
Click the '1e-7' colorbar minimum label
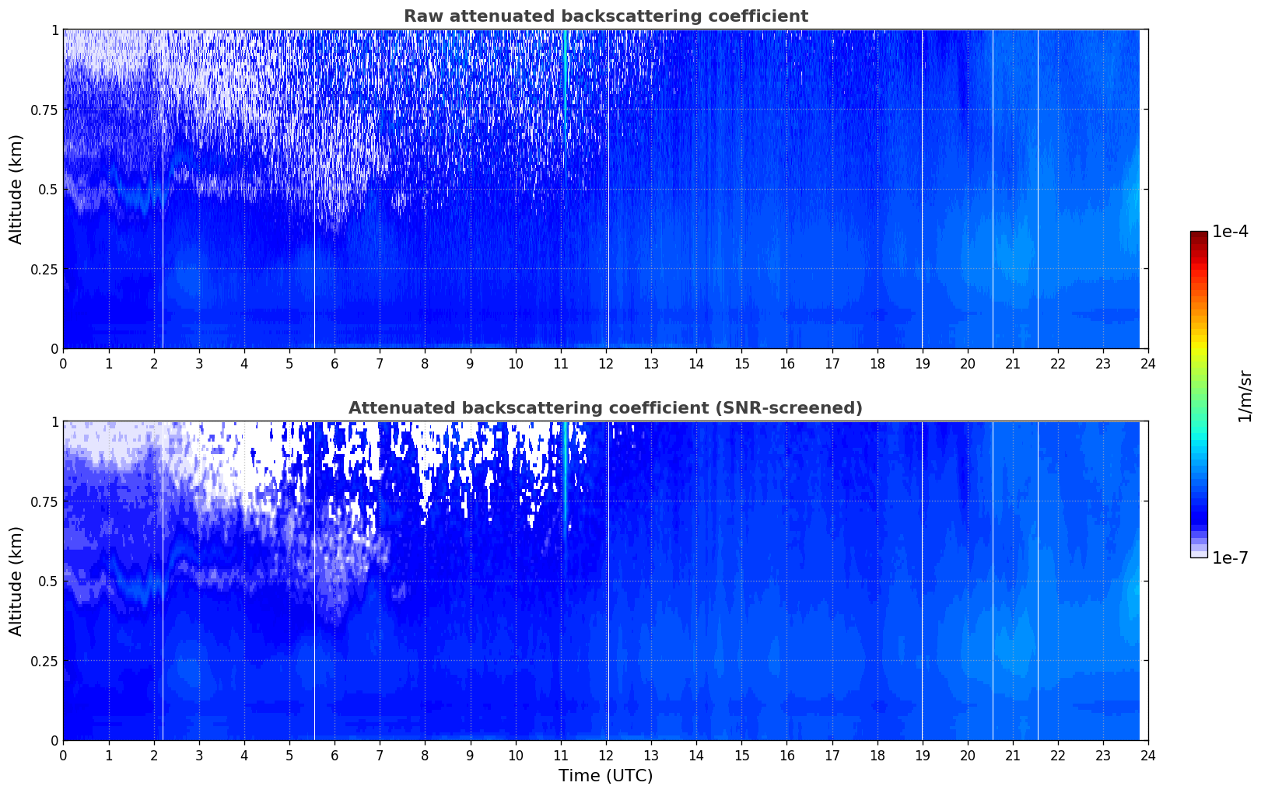tap(1230, 558)
